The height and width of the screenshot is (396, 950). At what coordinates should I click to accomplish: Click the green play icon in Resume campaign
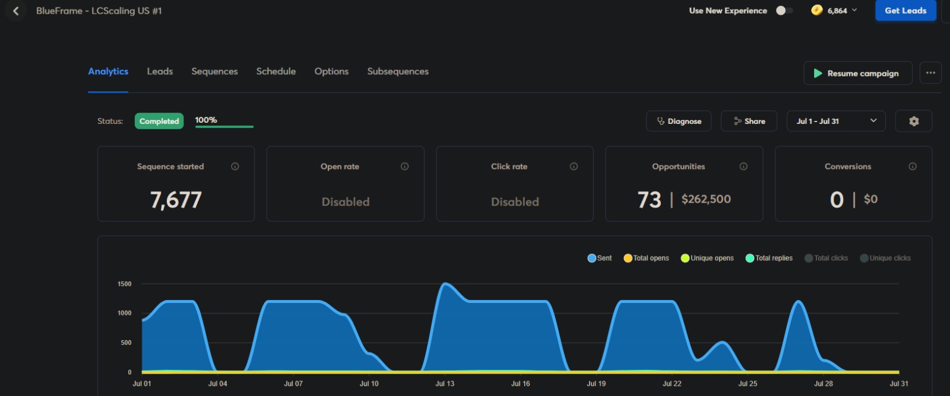point(818,73)
